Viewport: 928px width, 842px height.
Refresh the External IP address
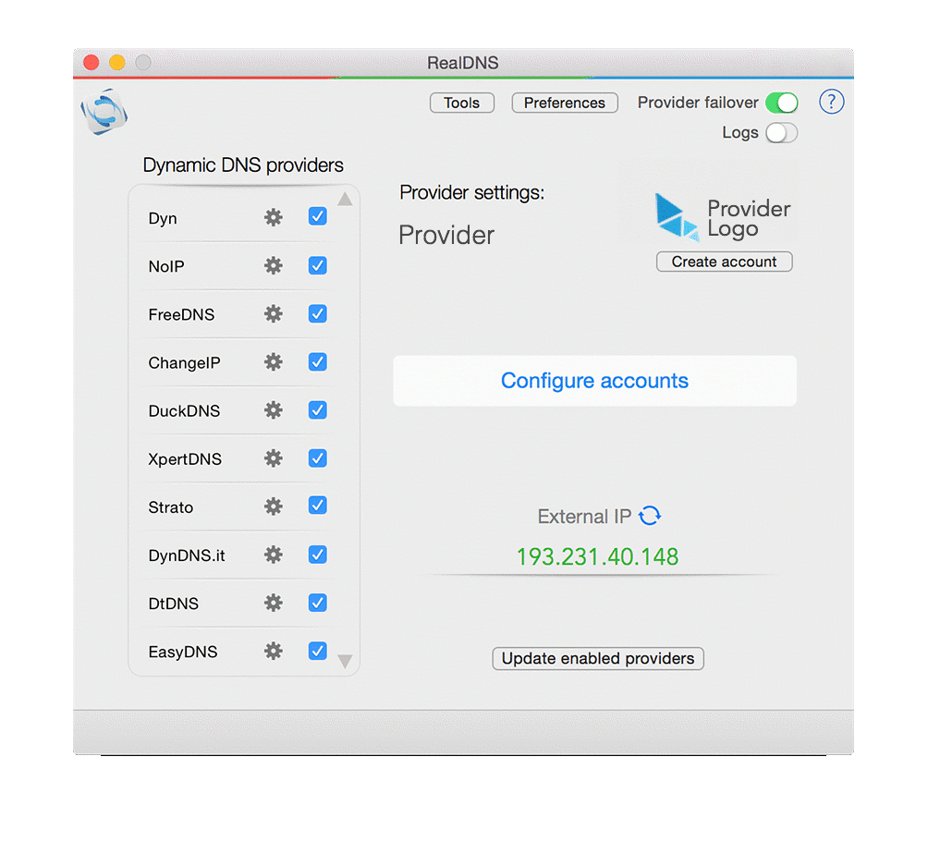click(650, 516)
